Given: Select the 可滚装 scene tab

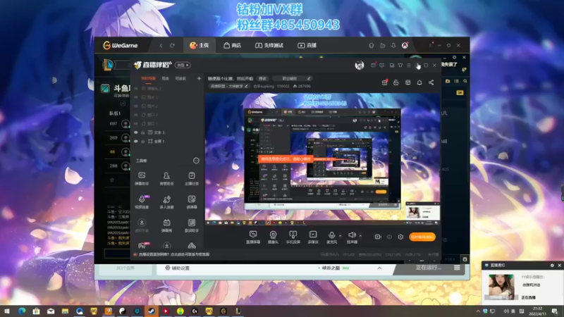Looking at the screenshot, I should coord(180,78).
